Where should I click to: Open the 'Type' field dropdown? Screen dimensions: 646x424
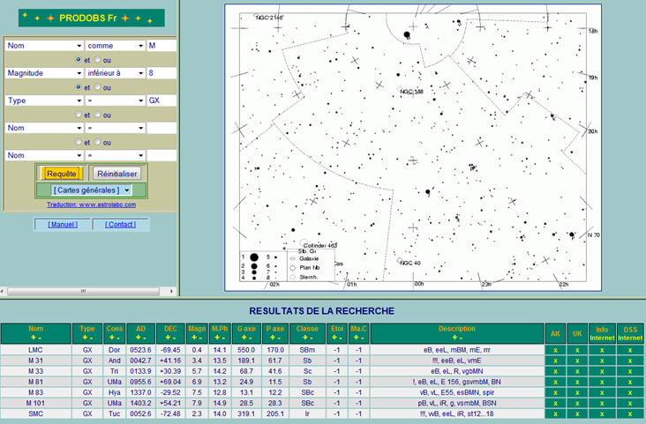pos(44,100)
